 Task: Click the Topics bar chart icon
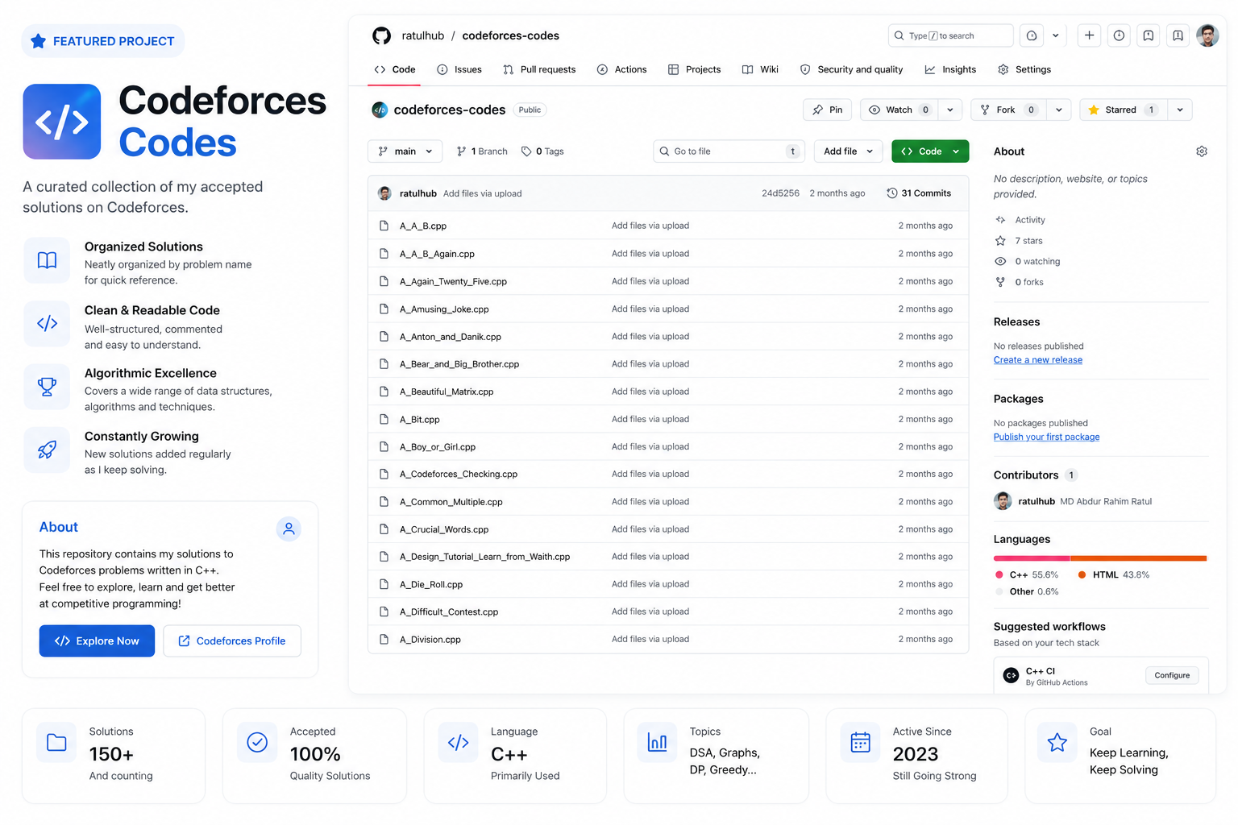(x=658, y=742)
